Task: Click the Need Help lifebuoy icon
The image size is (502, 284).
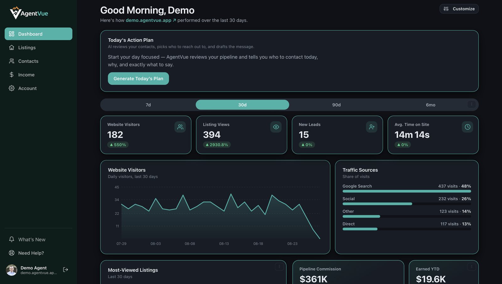Action: [12, 253]
